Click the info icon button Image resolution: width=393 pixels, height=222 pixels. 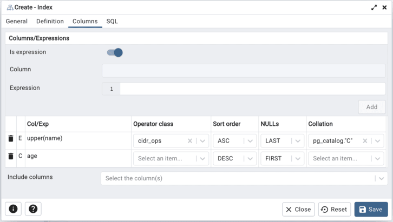pyautogui.click(x=14, y=209)
